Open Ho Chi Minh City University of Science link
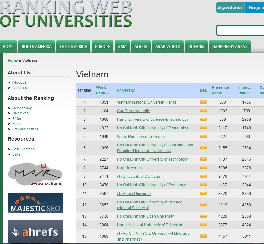 [150, 205]
